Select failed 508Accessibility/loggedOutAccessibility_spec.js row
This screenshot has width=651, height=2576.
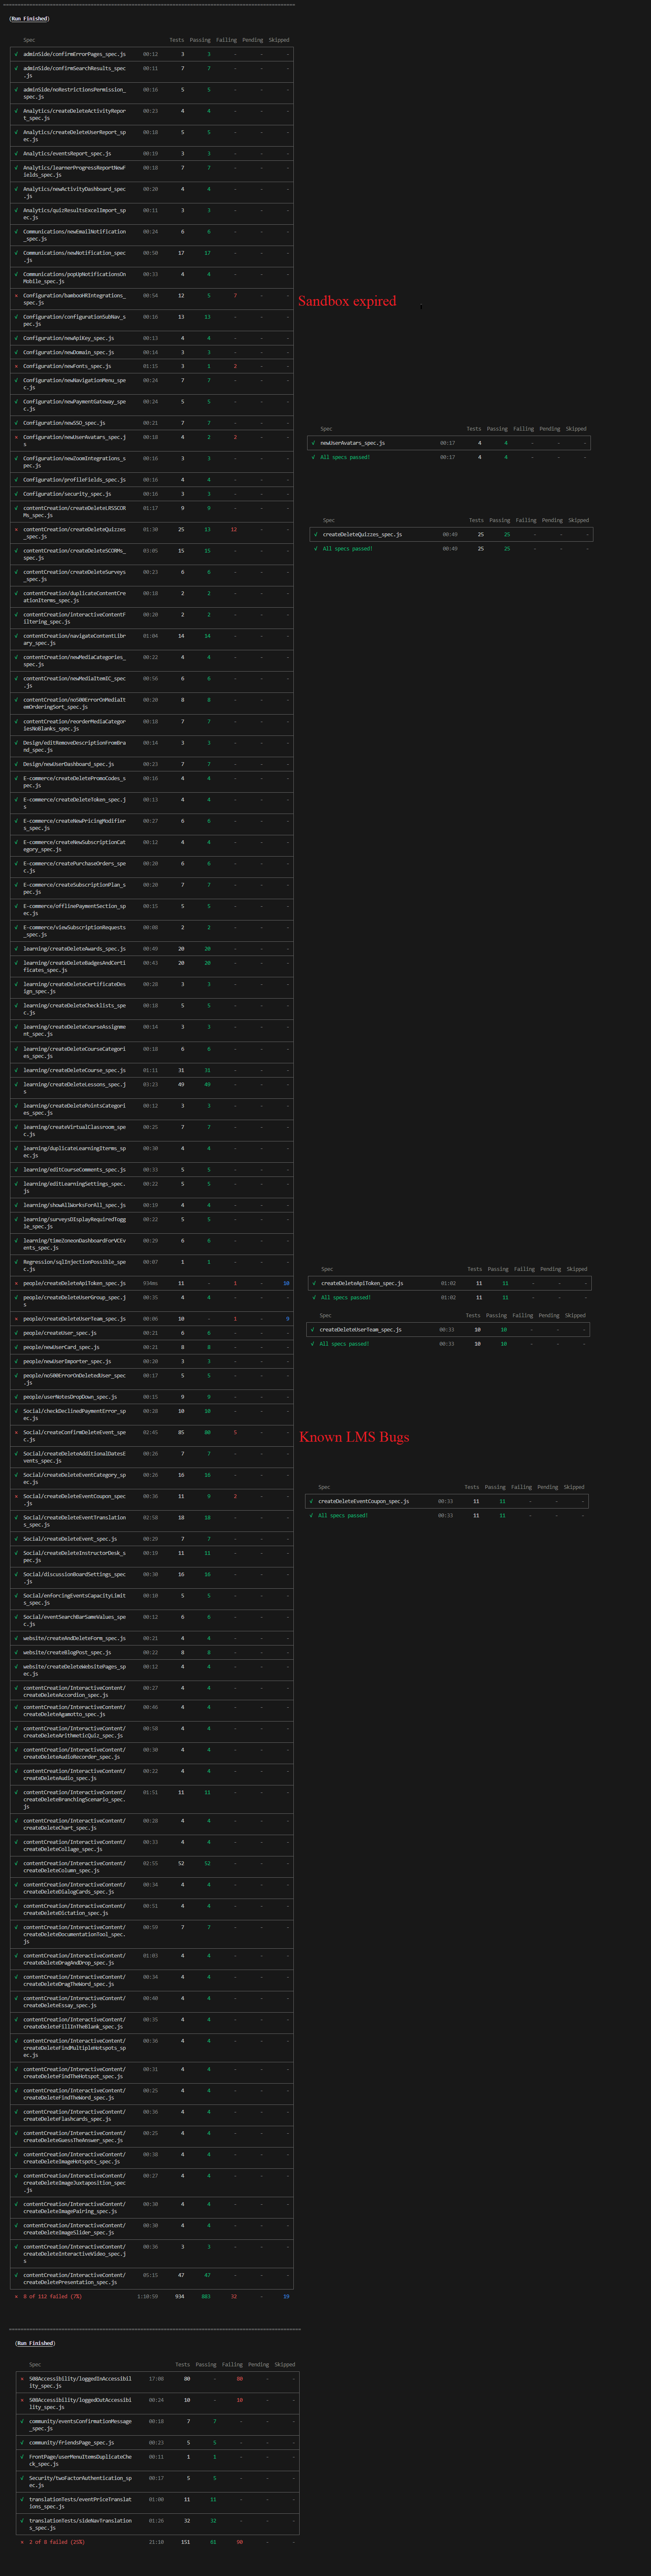tap(158, 2403)
